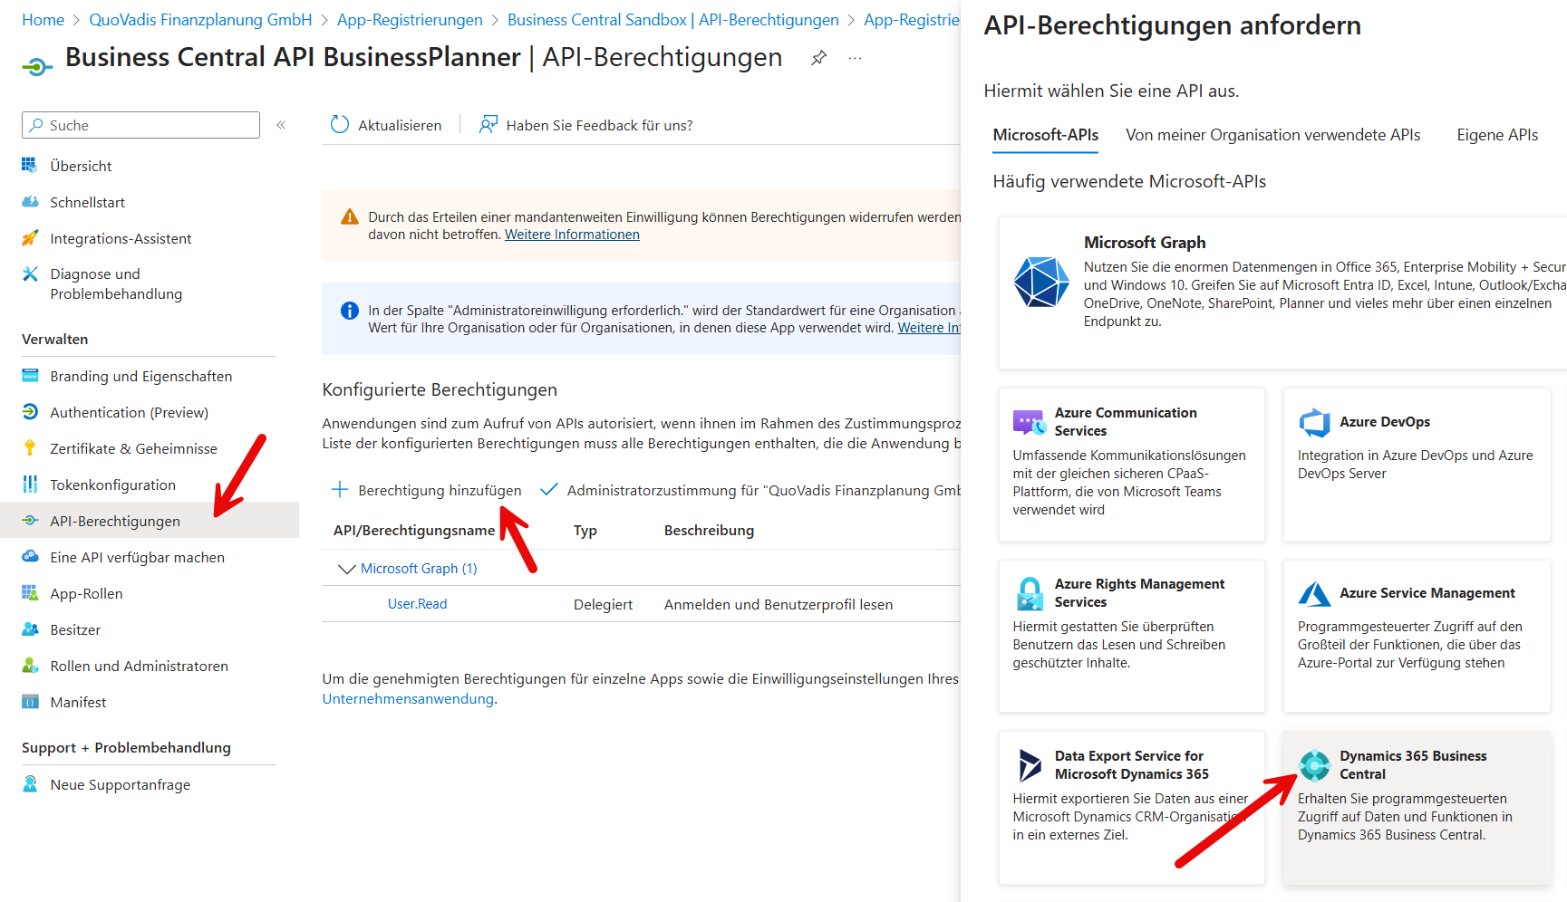Viewport: 1567px width, 902px height.
Task: Click the Microsoft Graph polyhedron icon
Action: coord(1041,282)
